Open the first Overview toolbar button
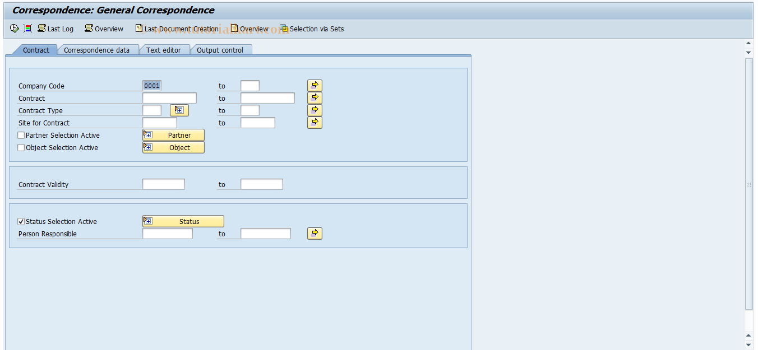Screen dimensions: 758x350 tap(104, 29)
